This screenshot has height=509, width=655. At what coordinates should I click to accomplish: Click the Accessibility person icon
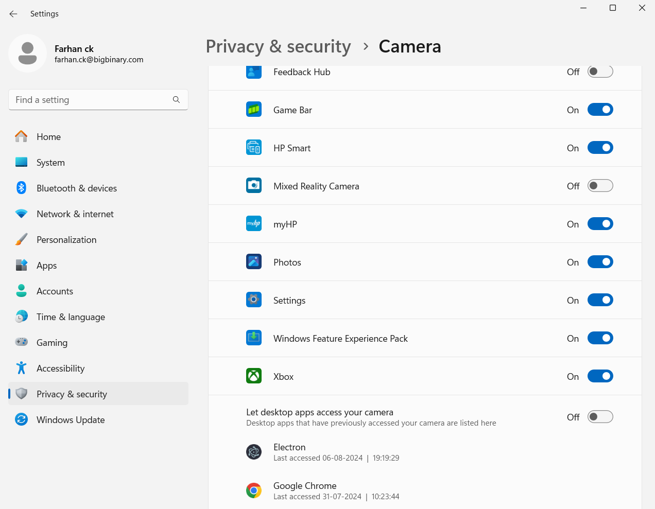[x=21, y=368]
